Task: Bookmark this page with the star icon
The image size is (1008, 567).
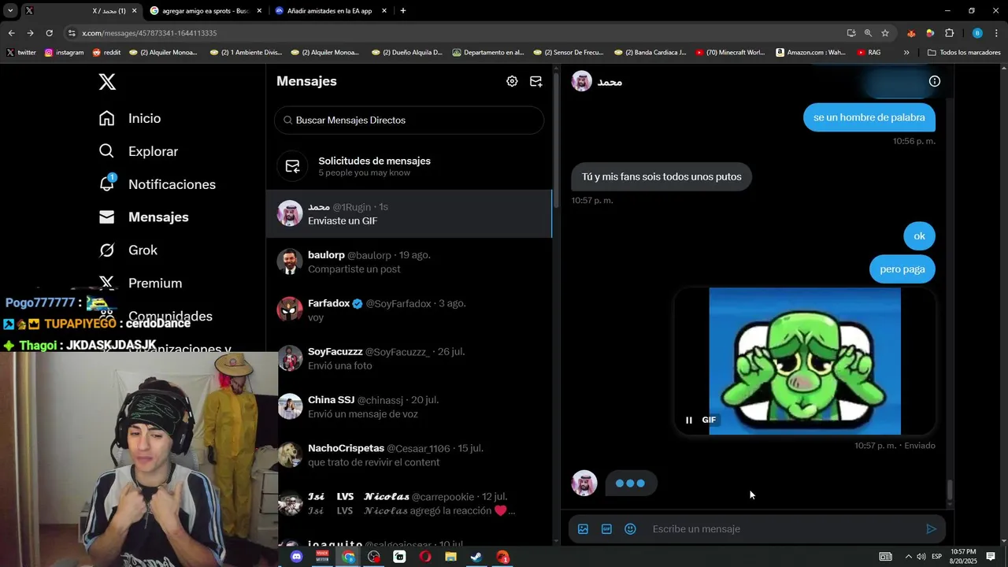Action: [885, 33]
